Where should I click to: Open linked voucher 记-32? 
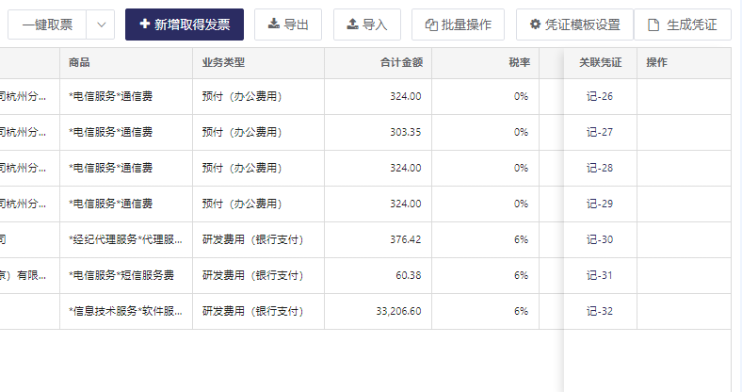tap(600, 312)
